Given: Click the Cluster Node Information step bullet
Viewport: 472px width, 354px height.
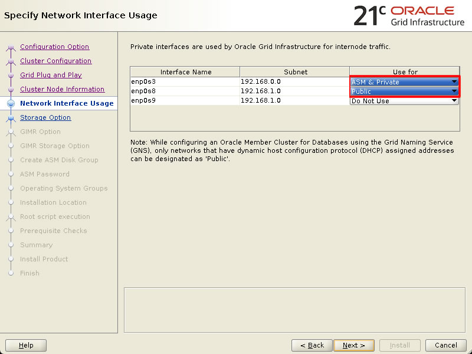Looking at the screenshot, I should click(11, 90).
